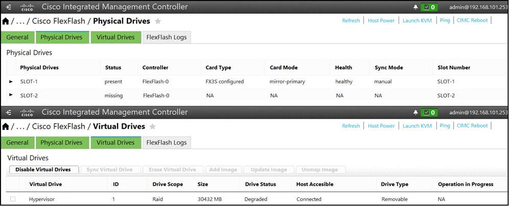Click the 'mirror-primary' card mode cell
509x206 pixels.
coord(287,82)
